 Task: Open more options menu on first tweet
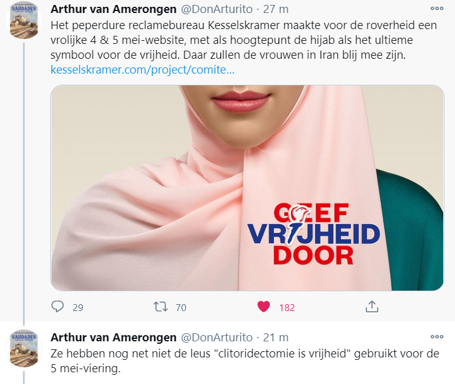coord(436,9)
